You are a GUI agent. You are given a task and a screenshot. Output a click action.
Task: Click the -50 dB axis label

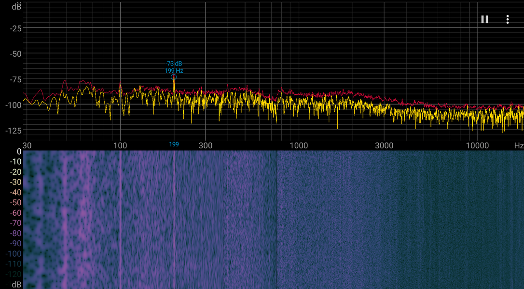click(16, 54)
